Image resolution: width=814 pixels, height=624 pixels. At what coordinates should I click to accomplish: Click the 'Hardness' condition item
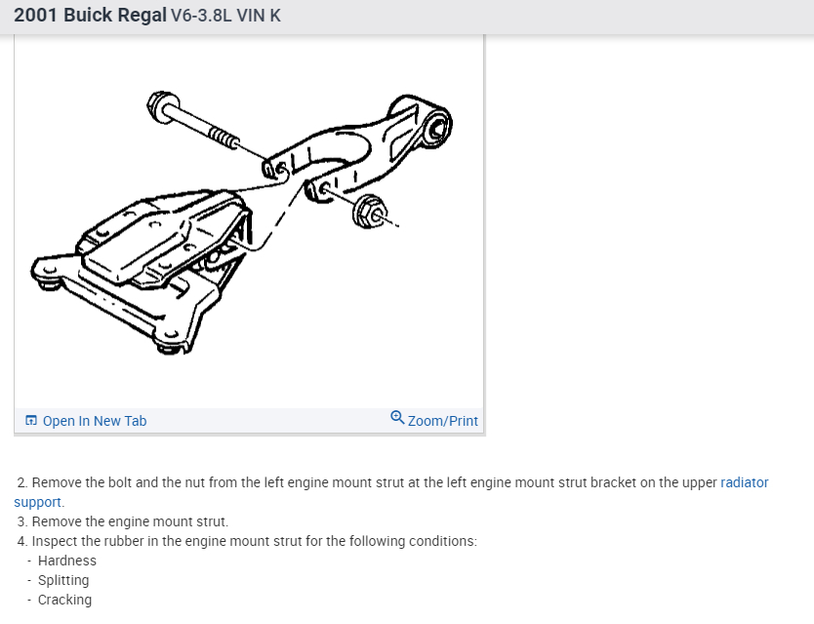click(67, 561)
